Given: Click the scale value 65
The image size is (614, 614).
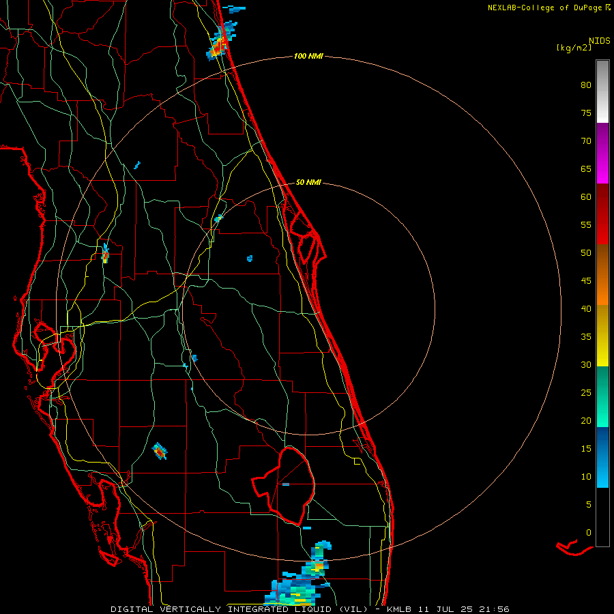Looking at the screenshot, I should point(586,169).
